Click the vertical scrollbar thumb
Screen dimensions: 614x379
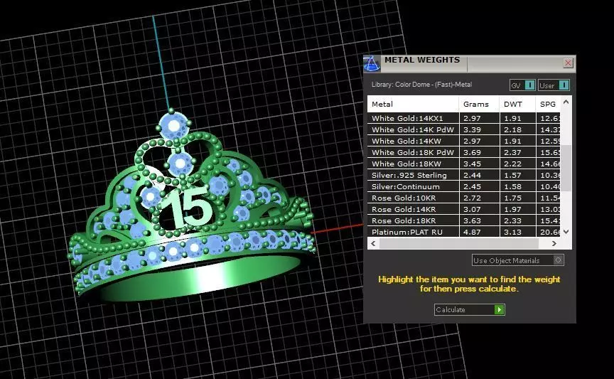tap(566, 168)
